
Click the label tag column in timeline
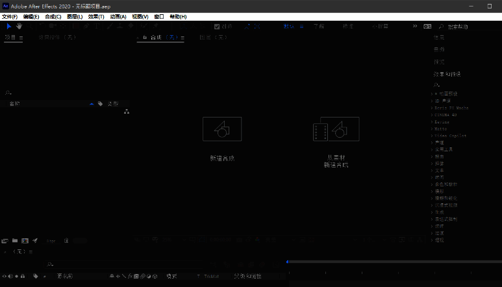coord(35,276)
